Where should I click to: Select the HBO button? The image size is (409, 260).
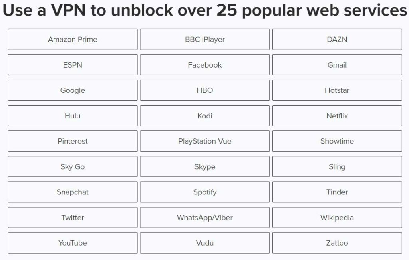204,90
